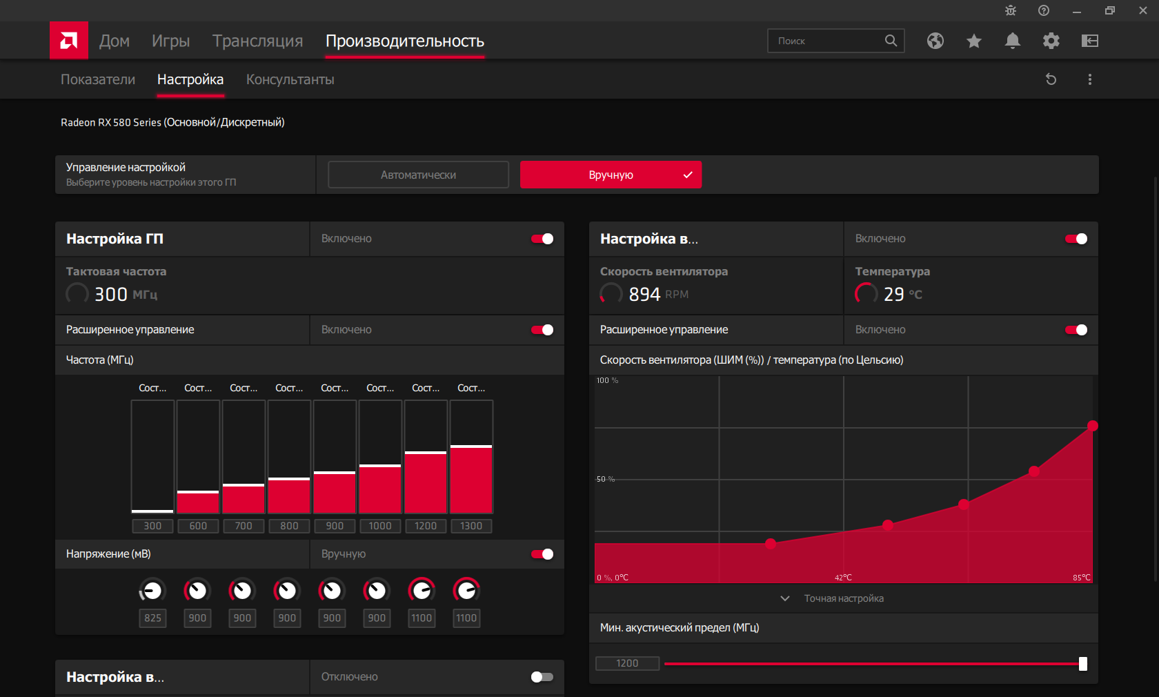1159x697 pixels.
Task: Open favorites star icon
Action: 973,41
